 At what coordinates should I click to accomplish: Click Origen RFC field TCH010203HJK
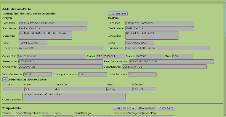point(33,43)
